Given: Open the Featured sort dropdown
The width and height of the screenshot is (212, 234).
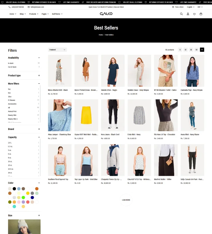Looking at the screenshot, I should (x=57, y=50).
